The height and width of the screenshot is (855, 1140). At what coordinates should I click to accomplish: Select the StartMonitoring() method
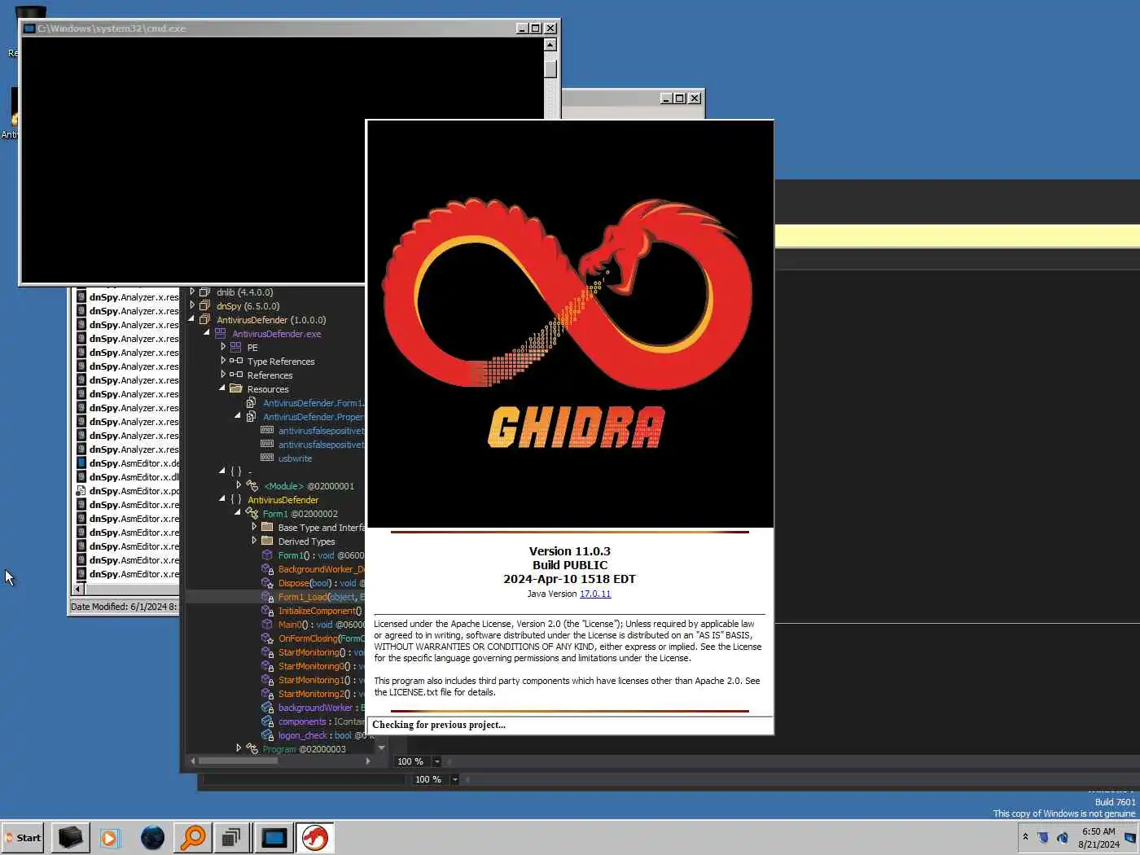(321, 652)
